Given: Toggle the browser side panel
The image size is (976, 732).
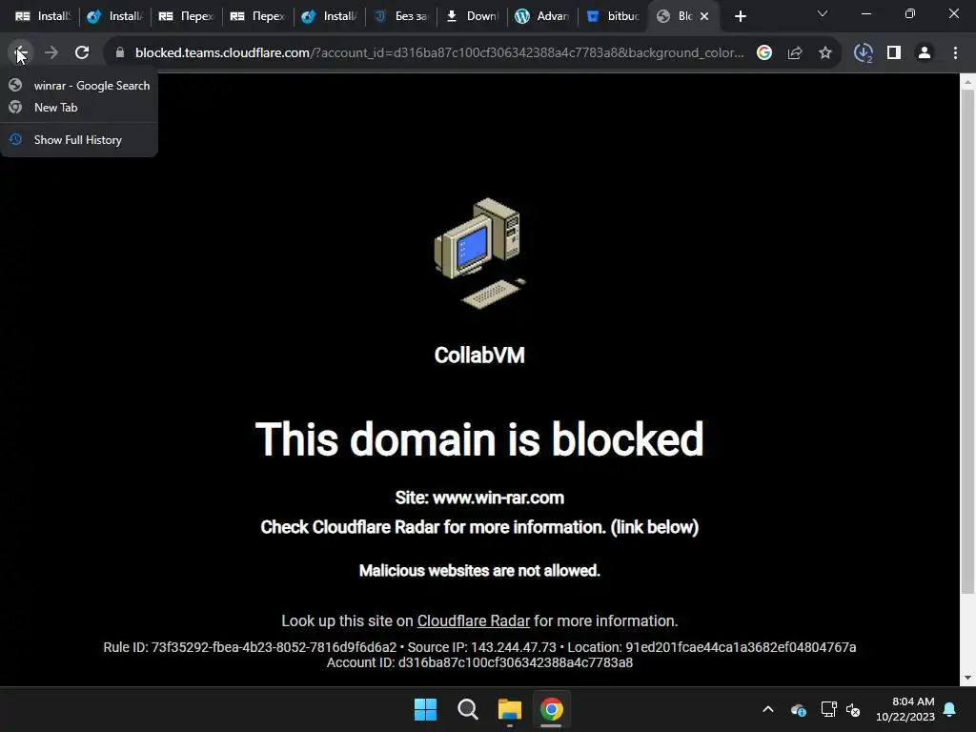Looking at the screenshot, I should click(x=894, y=53).
